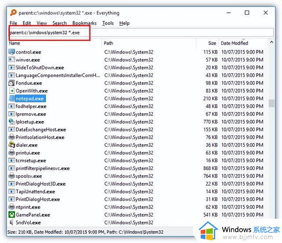
Task: Click the Fondue.exe file icon
Action: (12, 83)
